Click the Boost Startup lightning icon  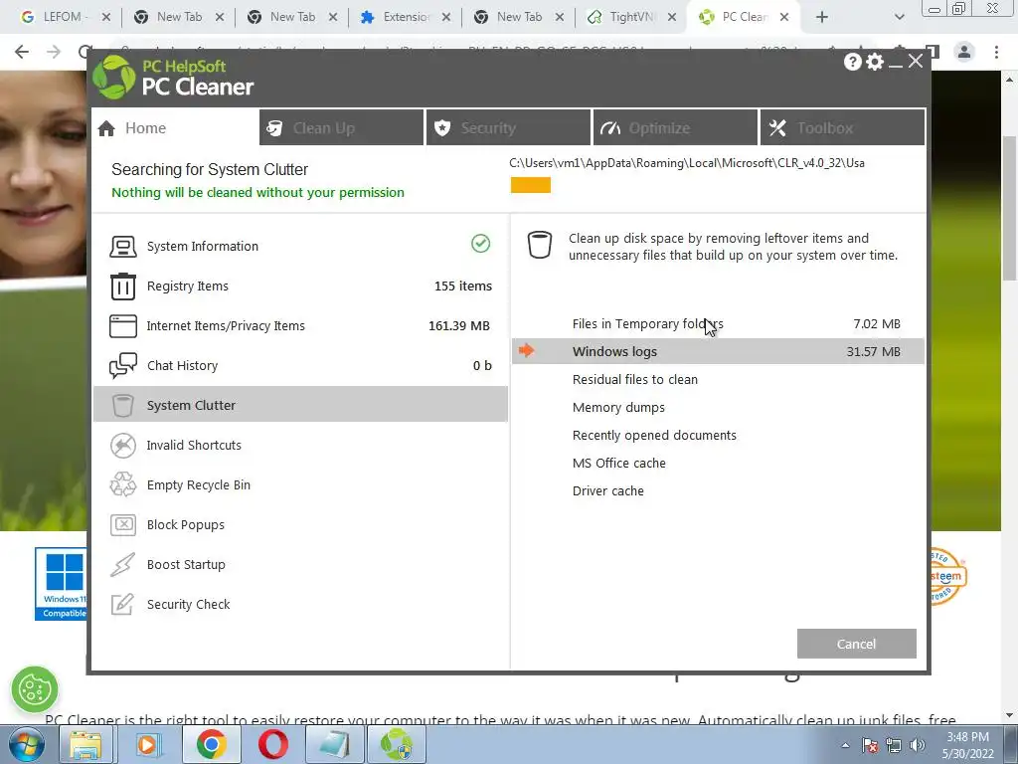coord(122,565)
